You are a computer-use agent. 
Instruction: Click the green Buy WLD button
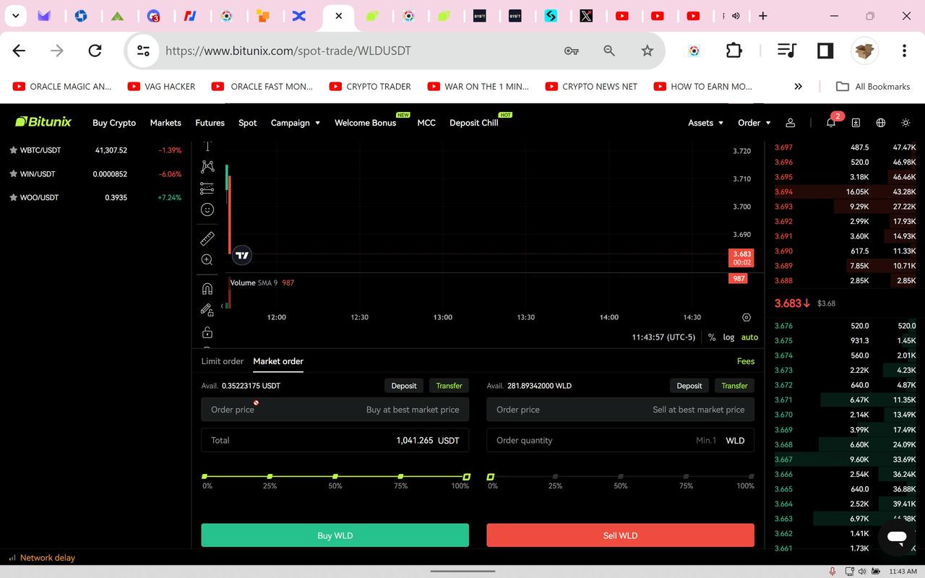335,535
